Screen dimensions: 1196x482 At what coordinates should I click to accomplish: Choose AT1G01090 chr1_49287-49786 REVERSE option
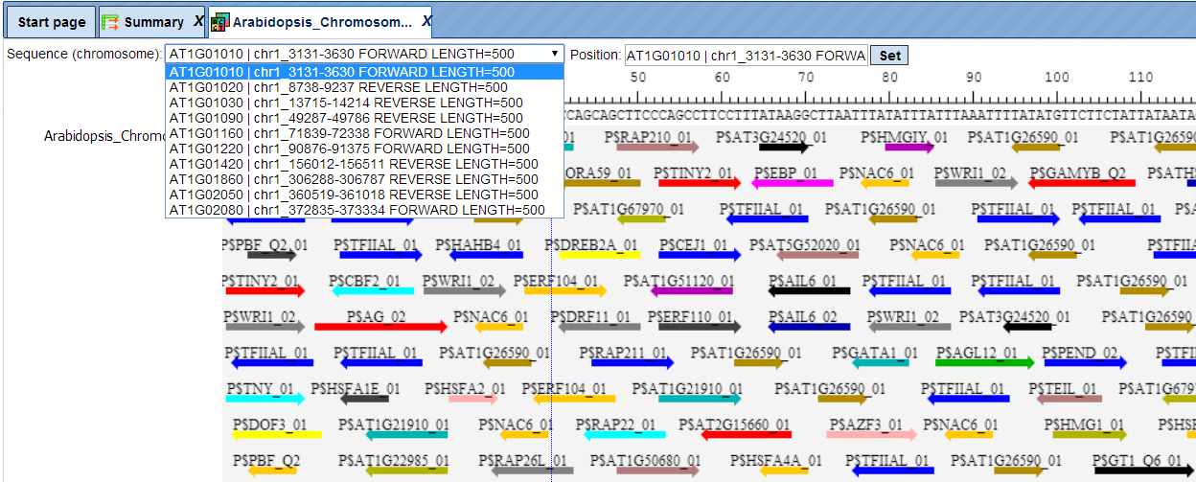pyautogui.click(x=364, y=118)
